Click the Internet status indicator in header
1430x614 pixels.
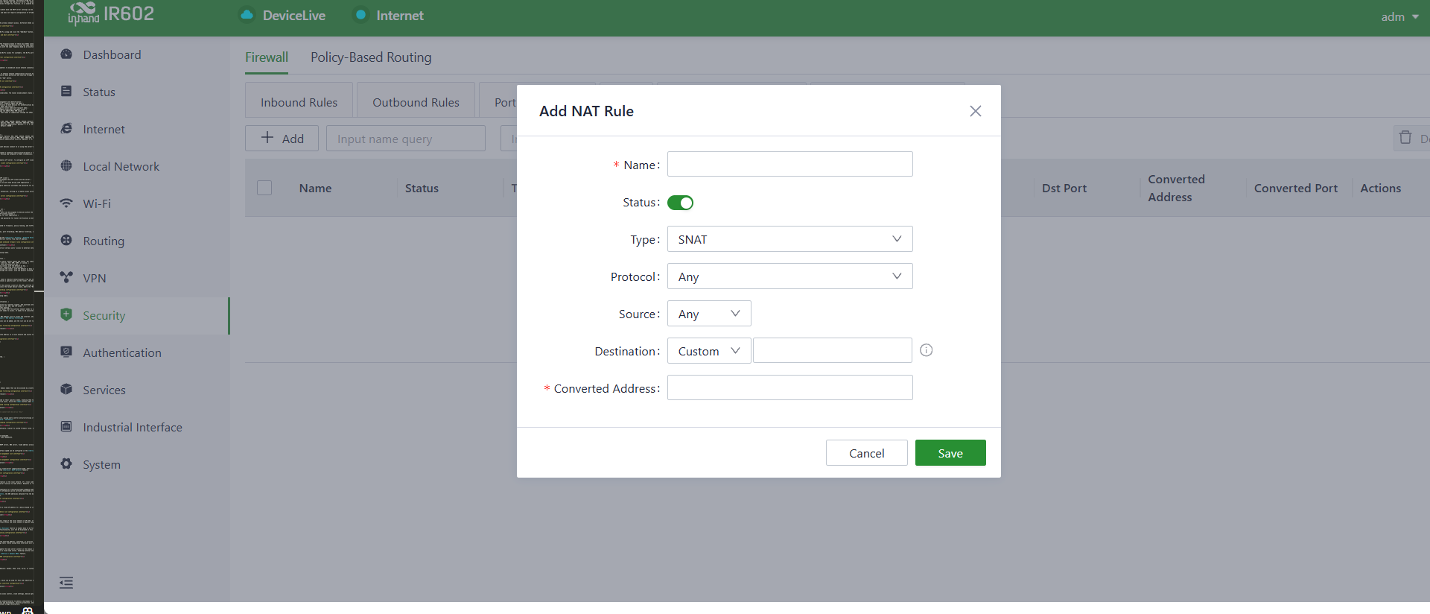[x=389, y=15]
